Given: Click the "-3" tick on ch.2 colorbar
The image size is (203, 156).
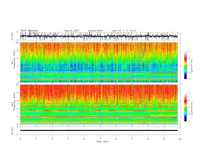Looking at the screenshot, I should (189, 94).
